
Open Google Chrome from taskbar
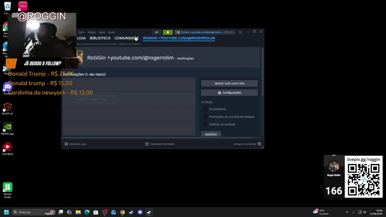tap(122, 212)
